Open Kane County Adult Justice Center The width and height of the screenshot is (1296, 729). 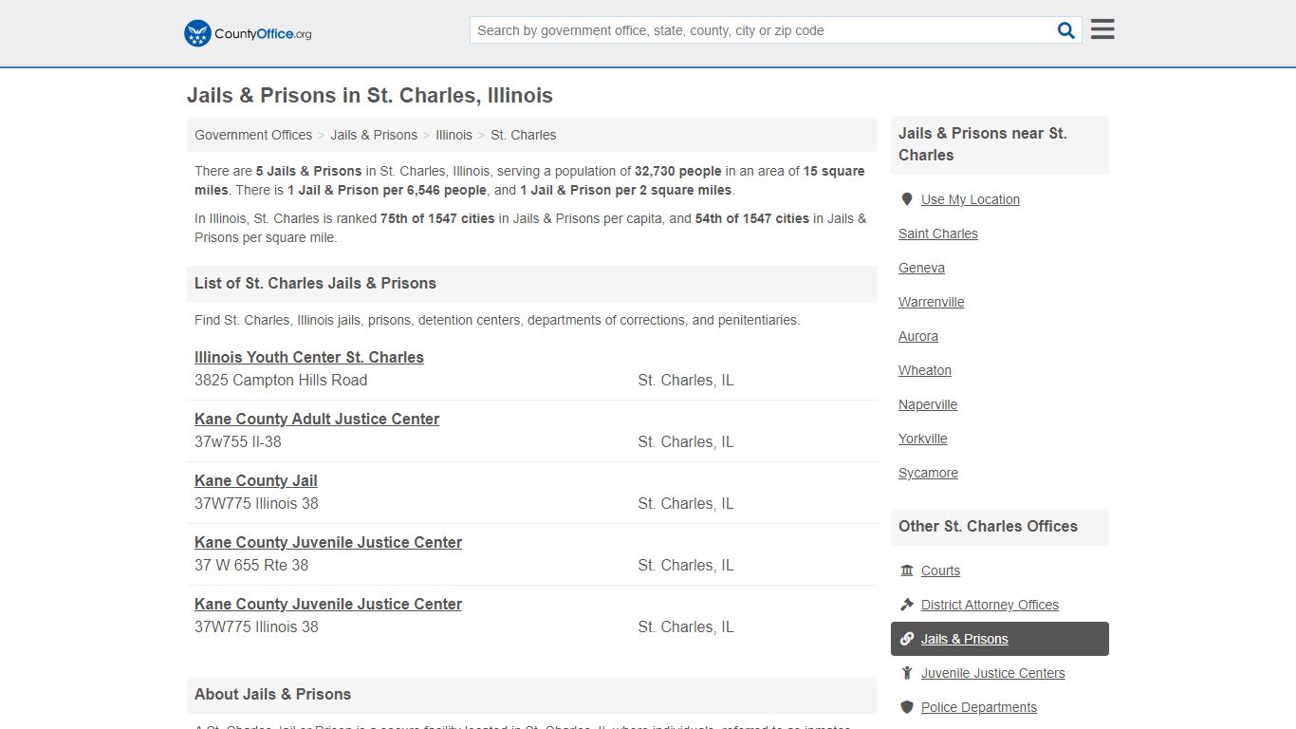(317, 419)
